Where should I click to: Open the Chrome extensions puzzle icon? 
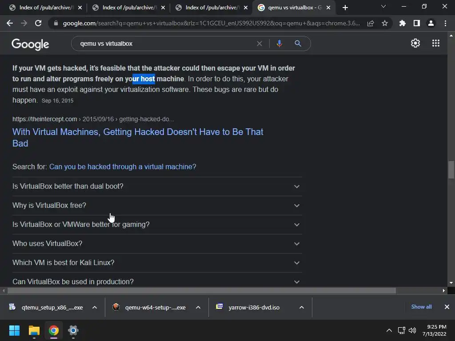403,23
